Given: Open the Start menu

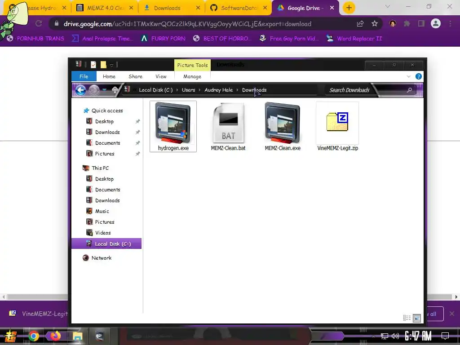Looking at the screenshot, I should coord(10,336).
